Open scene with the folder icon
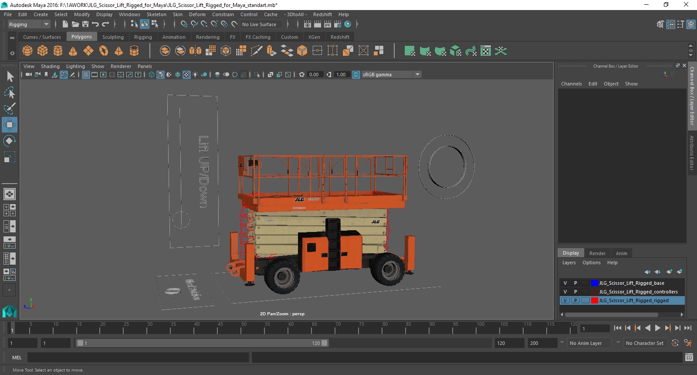 click(x=75, y=24)
